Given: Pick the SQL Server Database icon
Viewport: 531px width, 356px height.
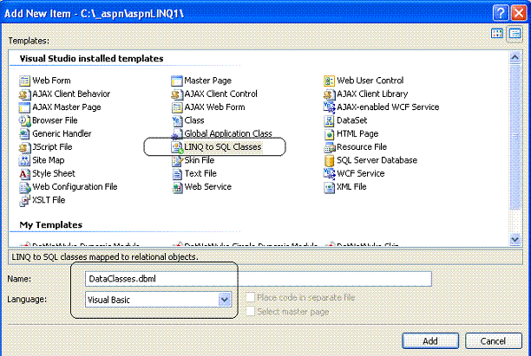Looking at the screenshot, I should click(x=329, y=160).
